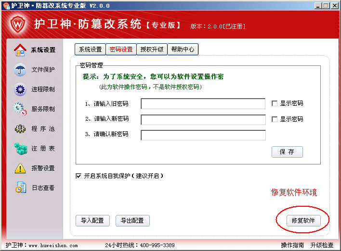
Task: Switch to the 授权升级 tab
Action: (152, 50)
